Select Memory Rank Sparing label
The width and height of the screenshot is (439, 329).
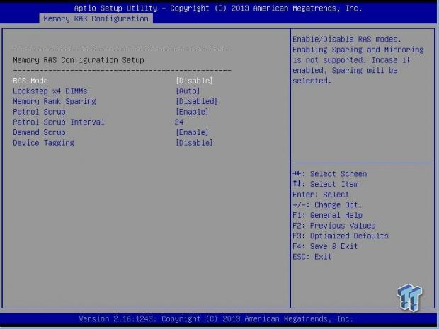55,102
